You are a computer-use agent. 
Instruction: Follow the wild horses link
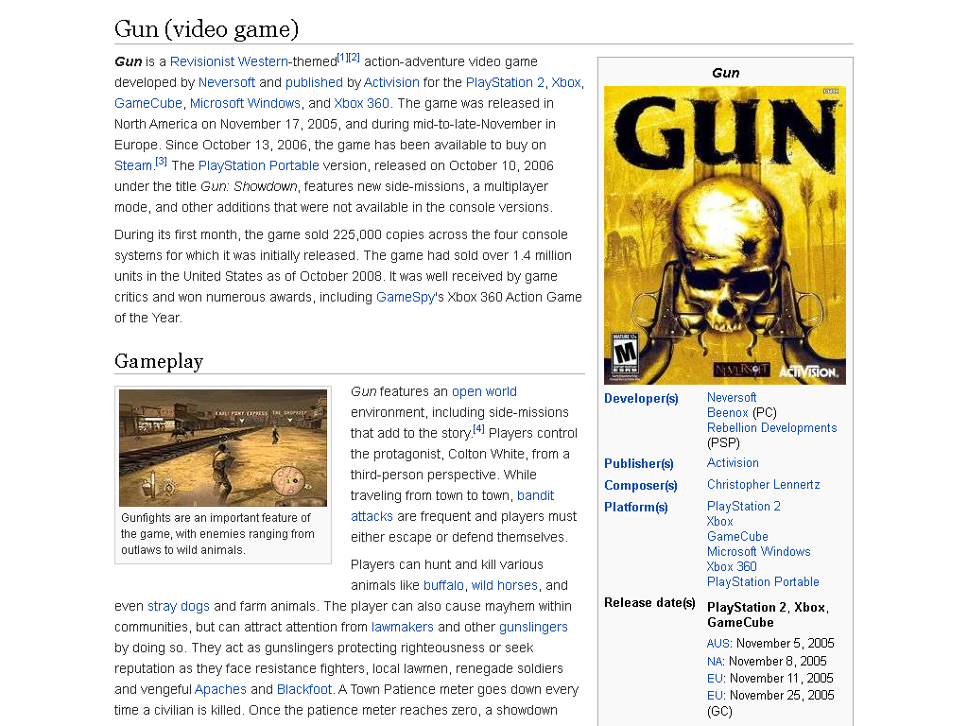[505, 585]
